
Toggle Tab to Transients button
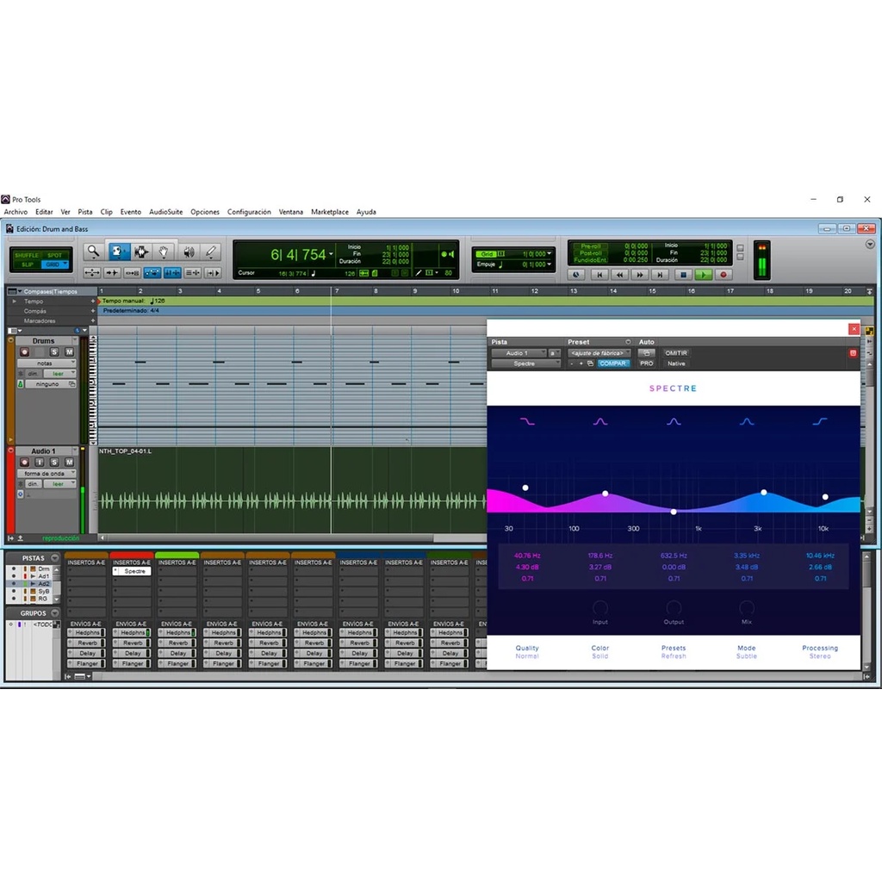tap(112, 273)
